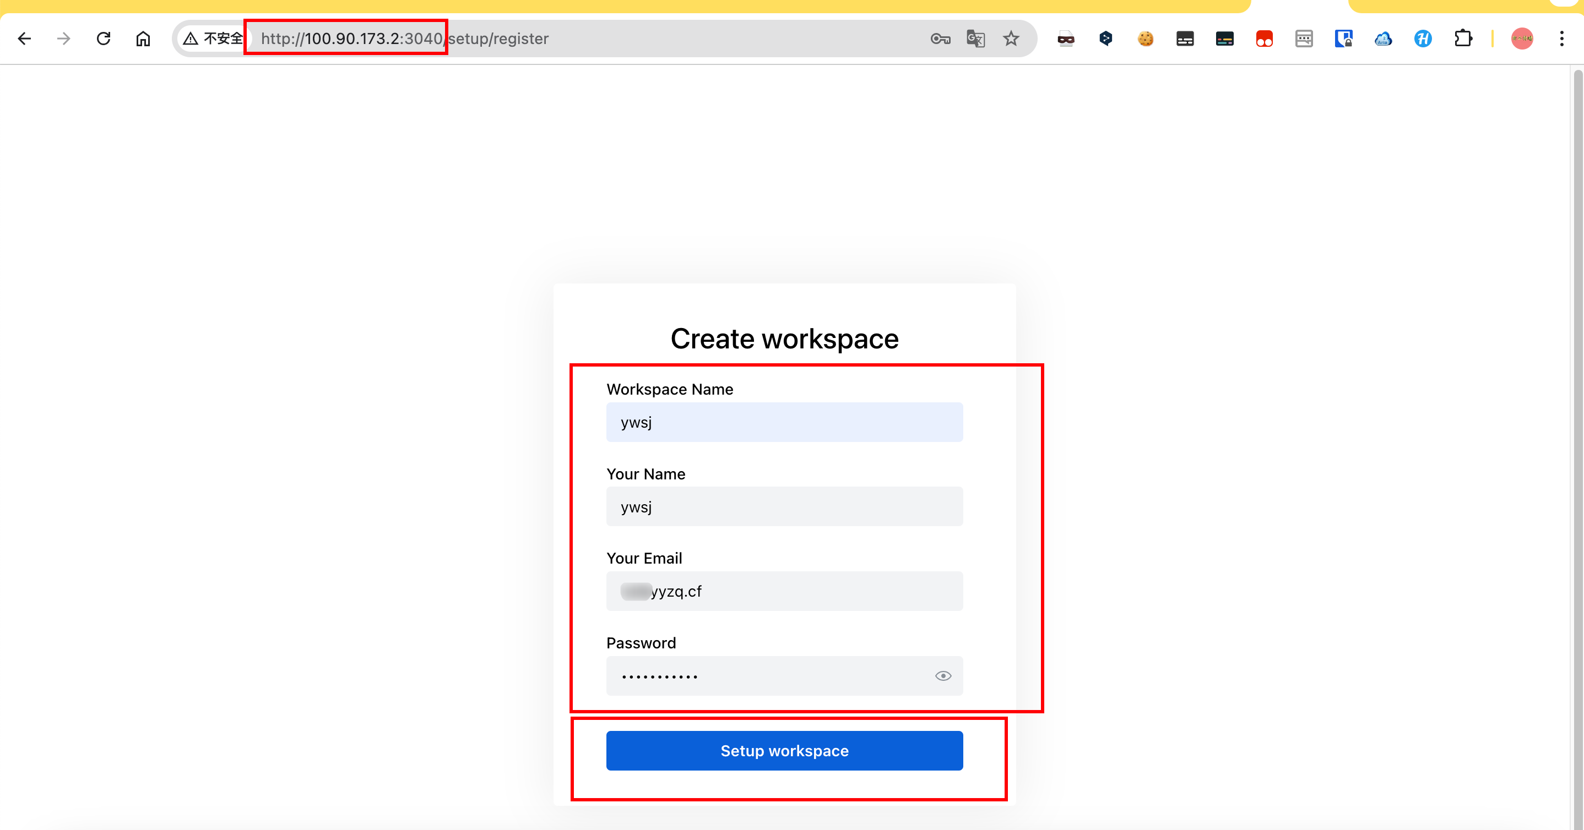Open the cookie extension icon
Viewport: 1584px width, 830px height.
tap(1145, 39)
